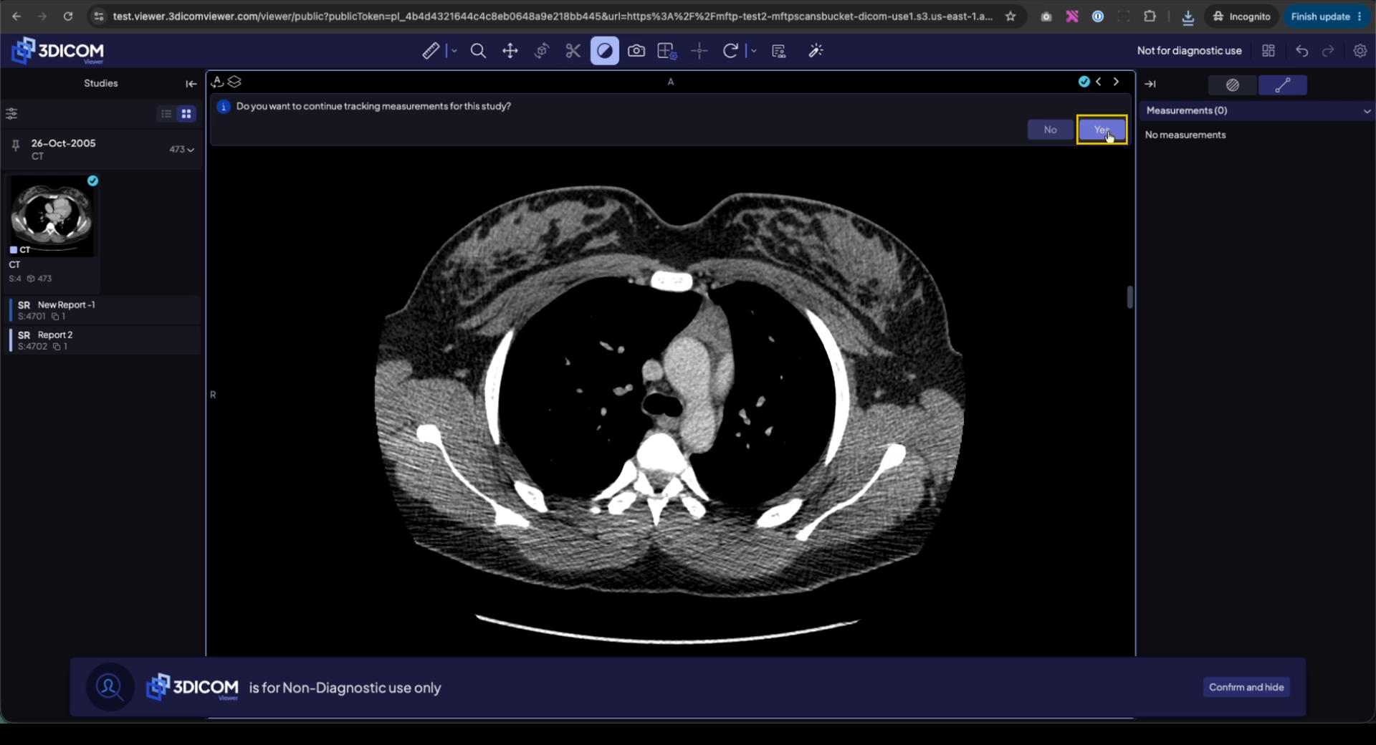Viewport: 1376px width, 745px height.
Task: Click the Incognito indicator
Action: 1242,16
